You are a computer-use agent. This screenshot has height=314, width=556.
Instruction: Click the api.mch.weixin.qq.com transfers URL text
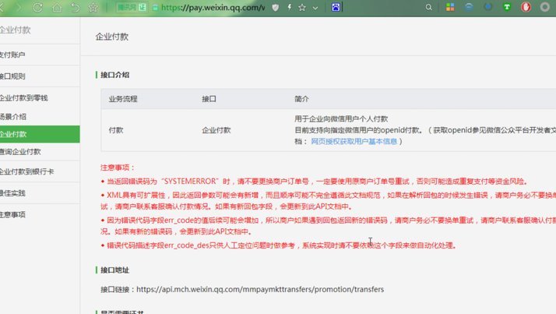(x=260, y=290)
